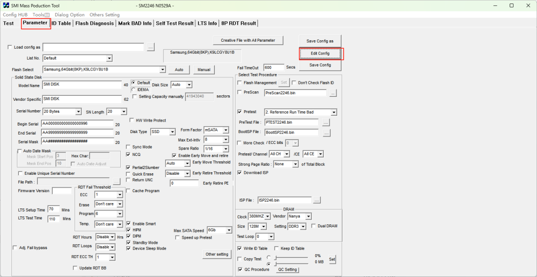The height and width of the screenshot is (277, 537).
Task: Click the Edit Config button
Action: point(320,54)
